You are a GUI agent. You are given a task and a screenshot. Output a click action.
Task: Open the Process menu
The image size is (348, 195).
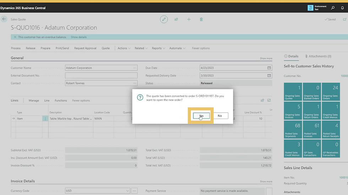click(16, 48)
